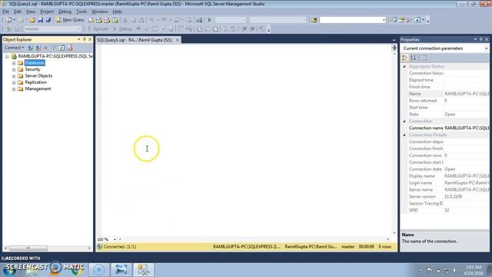Open the Help menu
This screenshot has height=277, width=492.
(x=117, y=12)
